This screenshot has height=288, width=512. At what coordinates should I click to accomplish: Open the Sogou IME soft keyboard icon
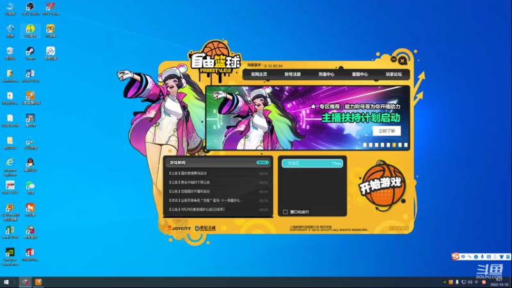pyautogui.click(x=488, y=257)
